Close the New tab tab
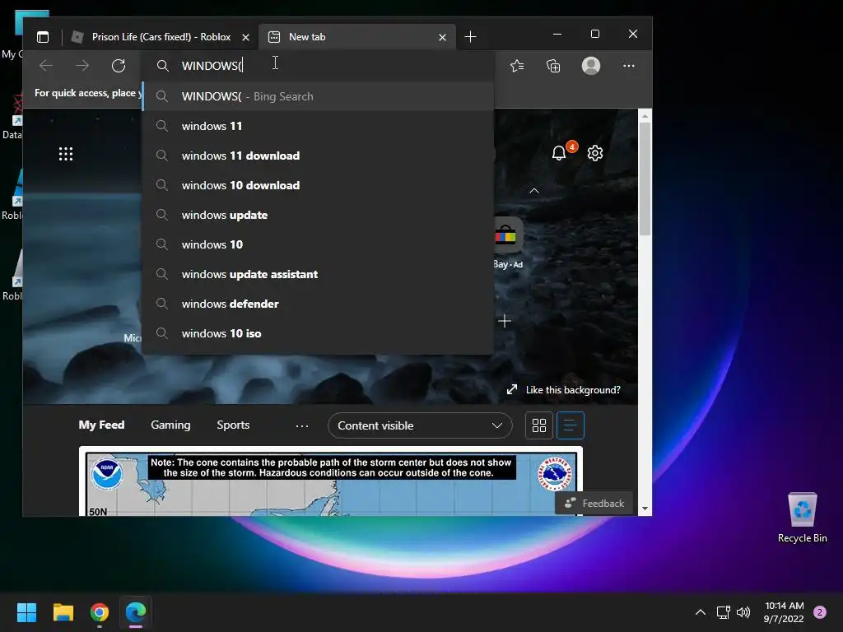 (442, 37)
